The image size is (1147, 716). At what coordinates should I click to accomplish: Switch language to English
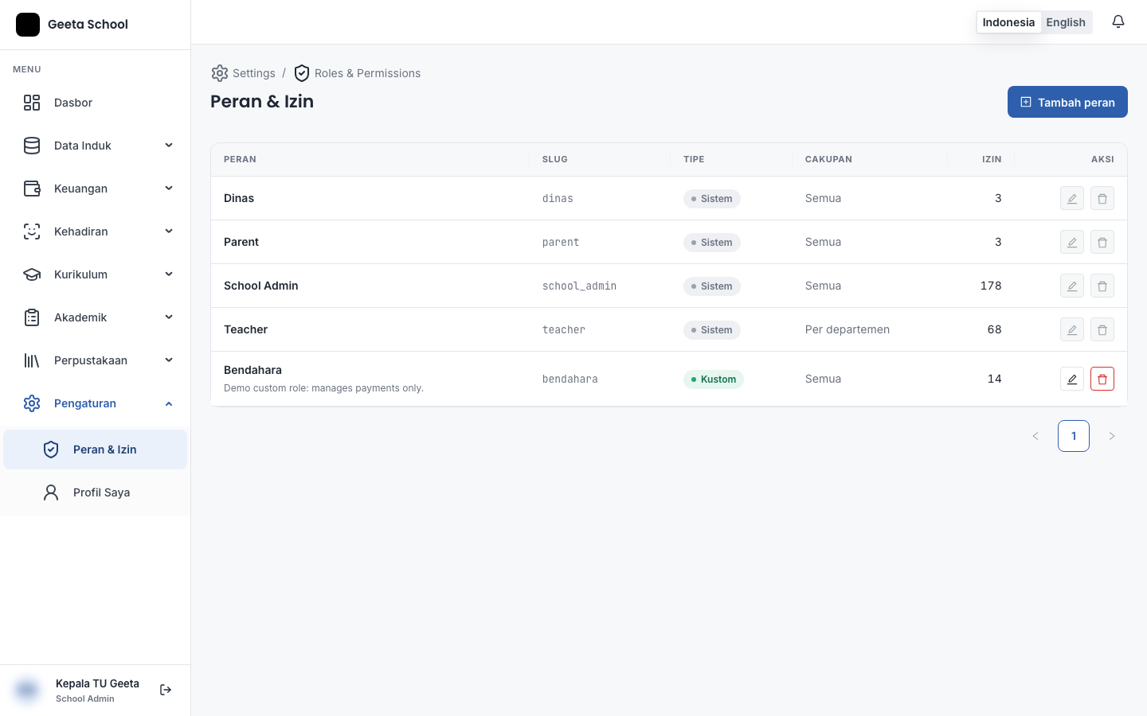(1066, 22)
